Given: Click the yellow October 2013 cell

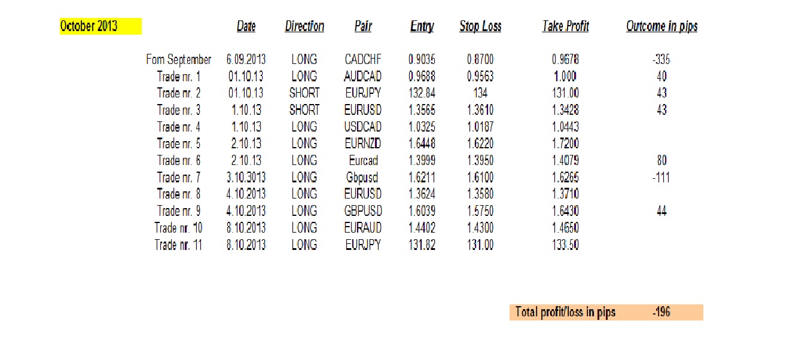Looking at the screenshot, I should pyautogui.click(x=100, y=26).
